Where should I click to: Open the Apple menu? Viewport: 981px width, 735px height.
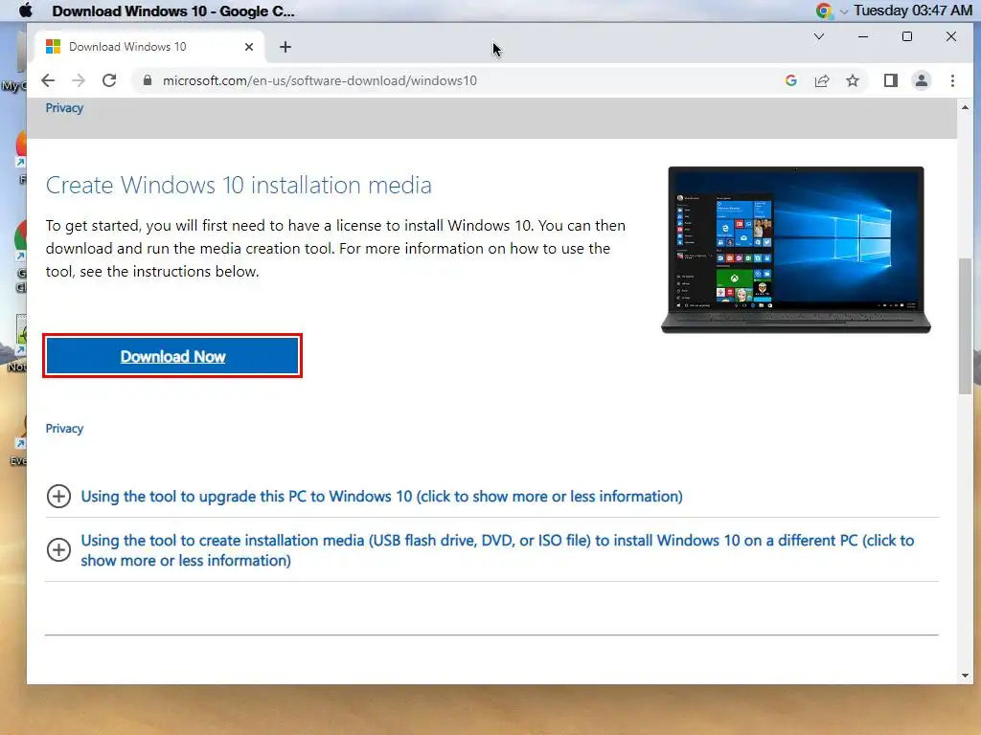pos(26,11)
